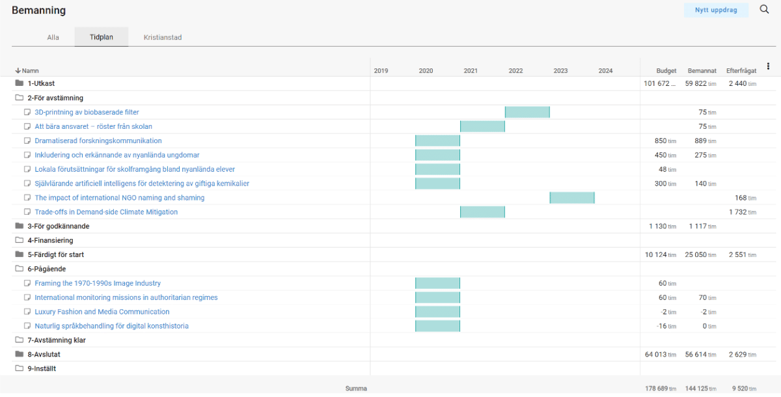The height and width of the screenshot is (397, 781).
Task: Collapse the 2-För avstämning folder
Action: [19, 98]
